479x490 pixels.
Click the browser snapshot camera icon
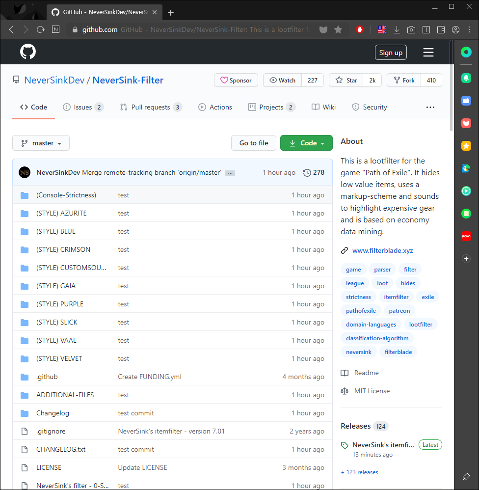(411, 29)
